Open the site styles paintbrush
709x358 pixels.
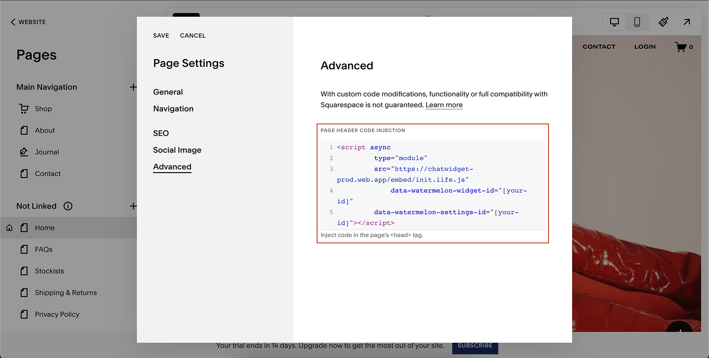click(663, 22)
